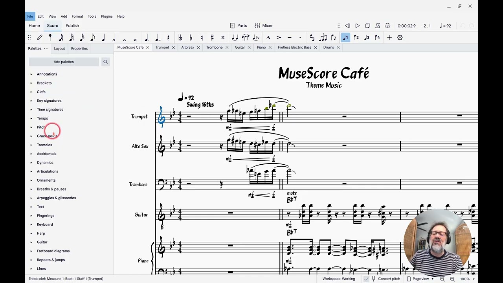Add accent articulation

tap(279, 37)
